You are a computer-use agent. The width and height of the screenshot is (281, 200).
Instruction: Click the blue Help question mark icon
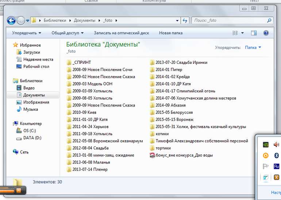(x=266, y=33)
